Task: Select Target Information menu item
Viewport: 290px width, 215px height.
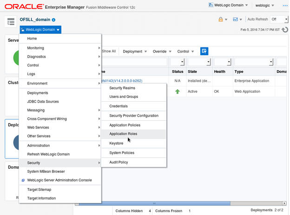Action: [60, 198]
